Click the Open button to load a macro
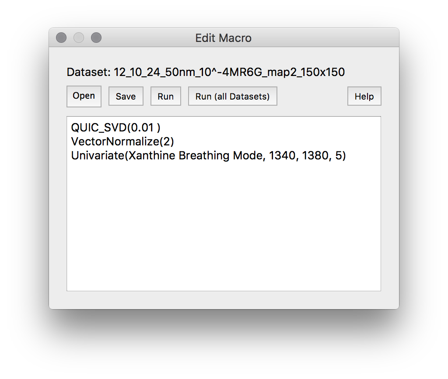This screenshot has width=448, height=379. [x=84, y=96]
